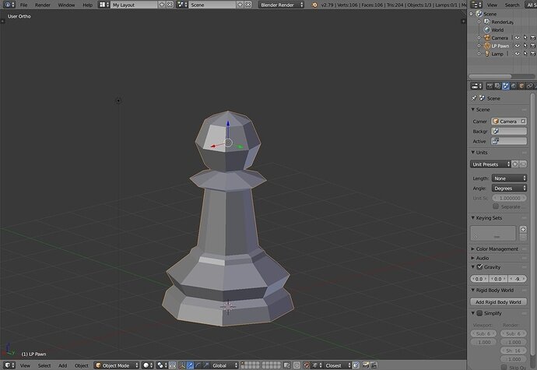Open the Window menu
Viewport: 537px width, 370px height.
click(66, 5)
